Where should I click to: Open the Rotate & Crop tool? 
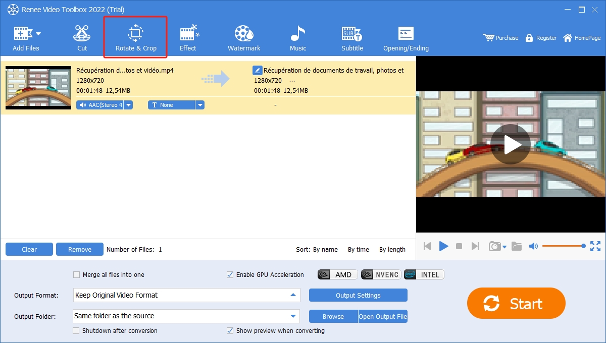click(135, 36)
